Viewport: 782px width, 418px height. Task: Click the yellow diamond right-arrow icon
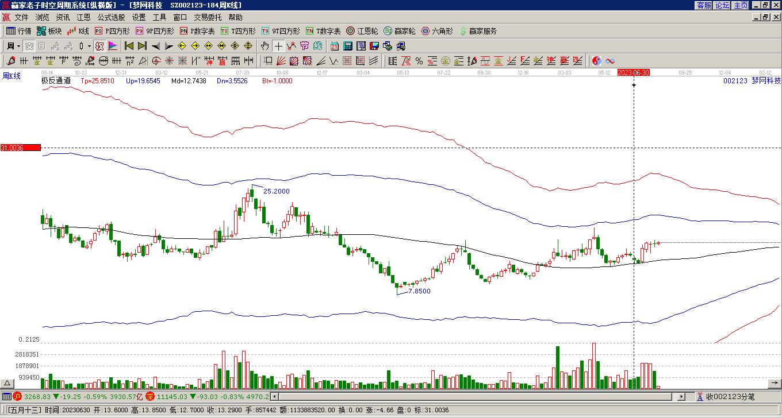[x=195, y=46]
